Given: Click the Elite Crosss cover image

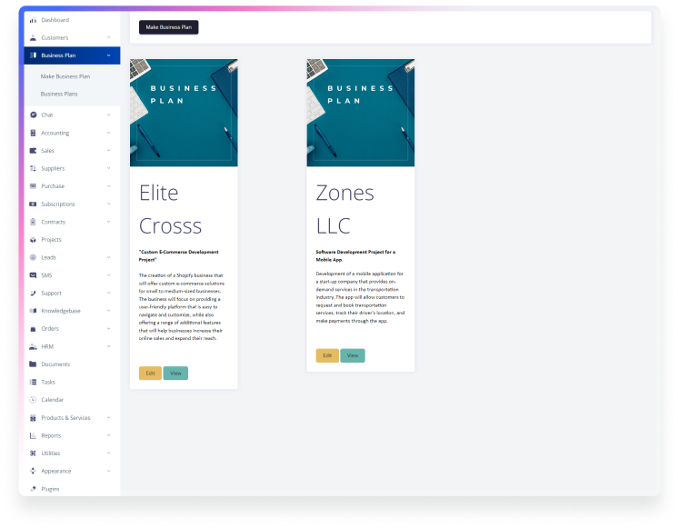Looking at the screenshot, I should click(184, 113).
